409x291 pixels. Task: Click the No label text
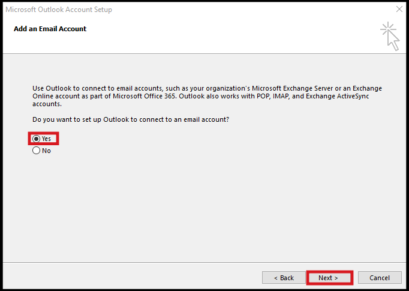click(x=46, y=151)
